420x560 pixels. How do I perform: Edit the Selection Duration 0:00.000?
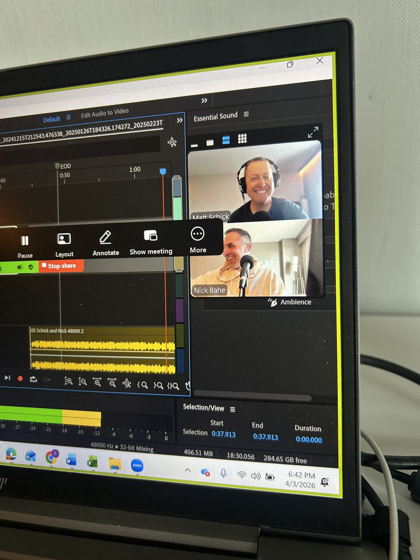pyautogui.click(x=309, y=440)
